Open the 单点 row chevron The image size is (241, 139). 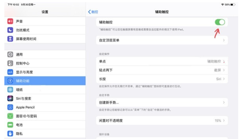tap(224, 62)
